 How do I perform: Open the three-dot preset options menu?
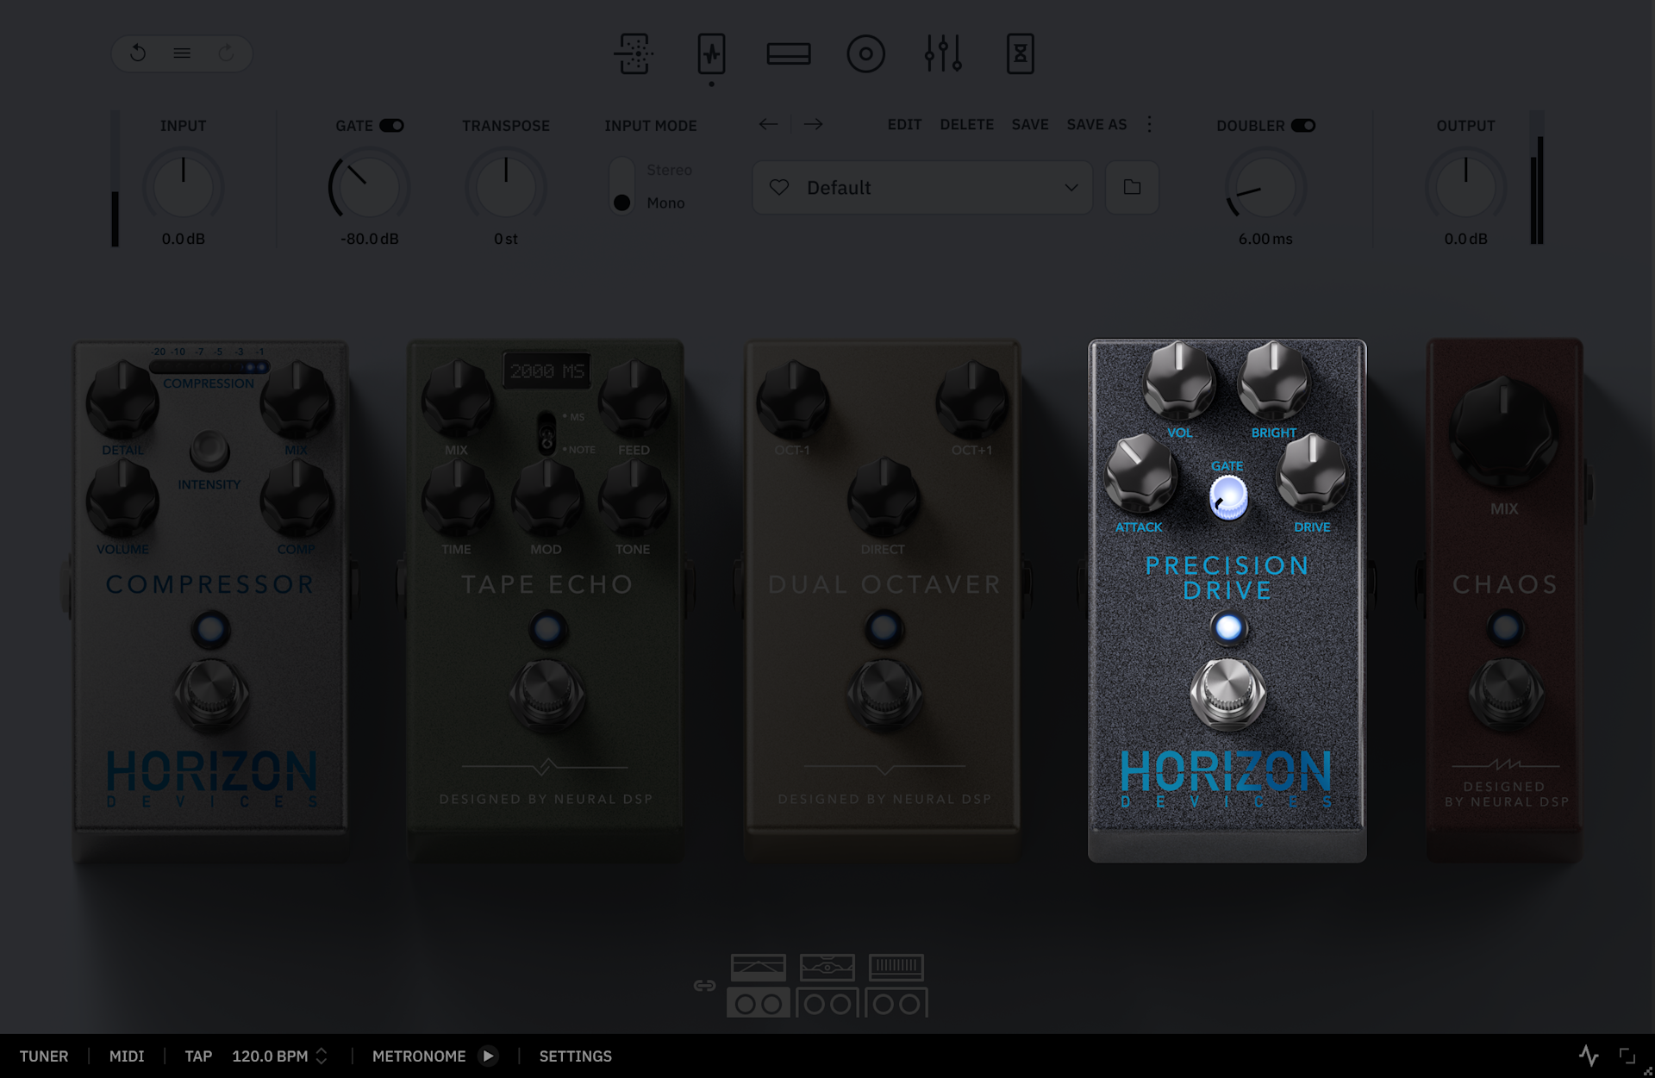[x=1149, y=124]
